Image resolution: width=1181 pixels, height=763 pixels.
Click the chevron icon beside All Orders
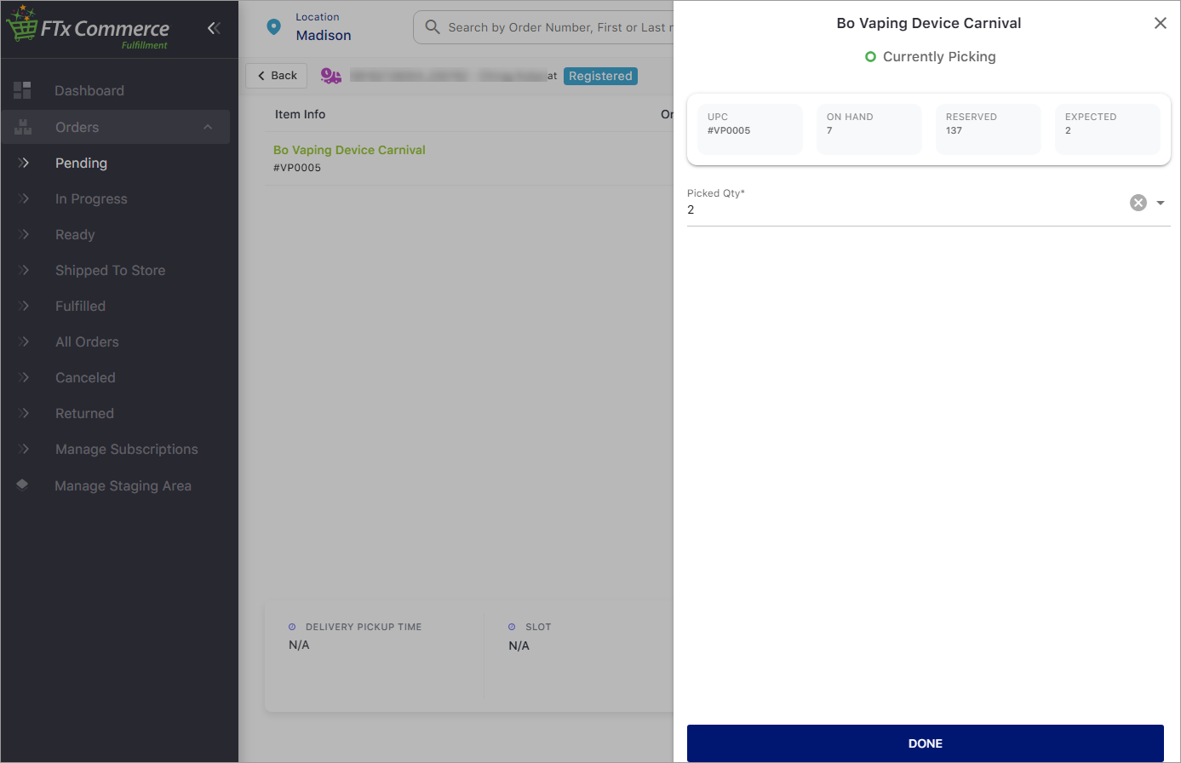pyautogui.click(x=24, y=341)
